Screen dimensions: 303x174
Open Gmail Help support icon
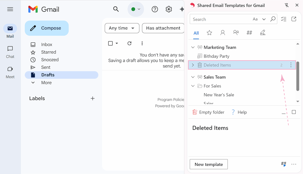tap(155, 9)
